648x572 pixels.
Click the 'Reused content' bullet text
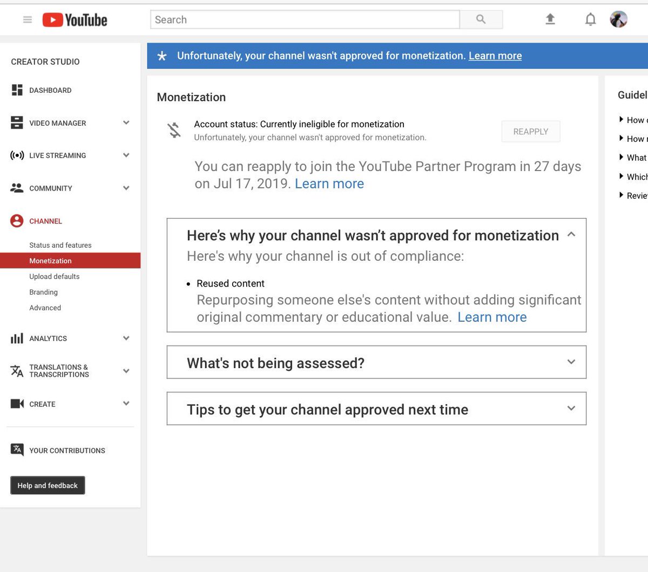click(231, 283)
